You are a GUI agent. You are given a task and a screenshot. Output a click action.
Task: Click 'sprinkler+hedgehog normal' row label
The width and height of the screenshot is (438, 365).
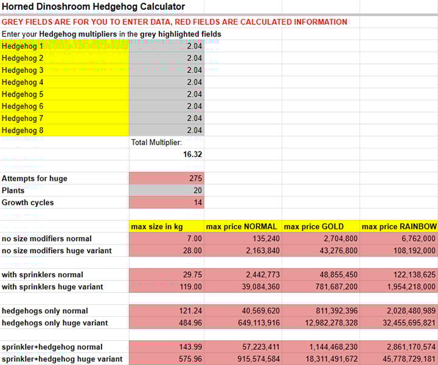[52, 347]
